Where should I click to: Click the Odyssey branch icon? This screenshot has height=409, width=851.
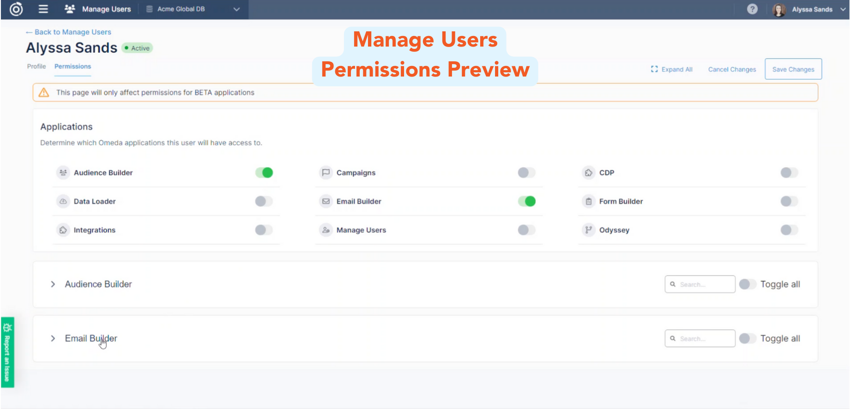pos(588,230)
